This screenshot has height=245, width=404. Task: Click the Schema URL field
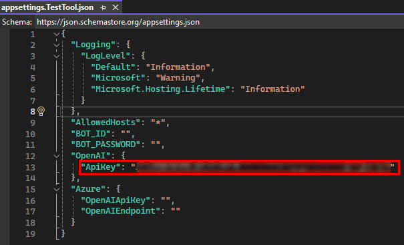[219, 22]
